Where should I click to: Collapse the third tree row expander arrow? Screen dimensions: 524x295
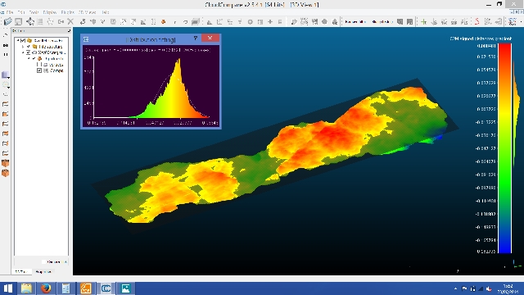click(23, 52)
